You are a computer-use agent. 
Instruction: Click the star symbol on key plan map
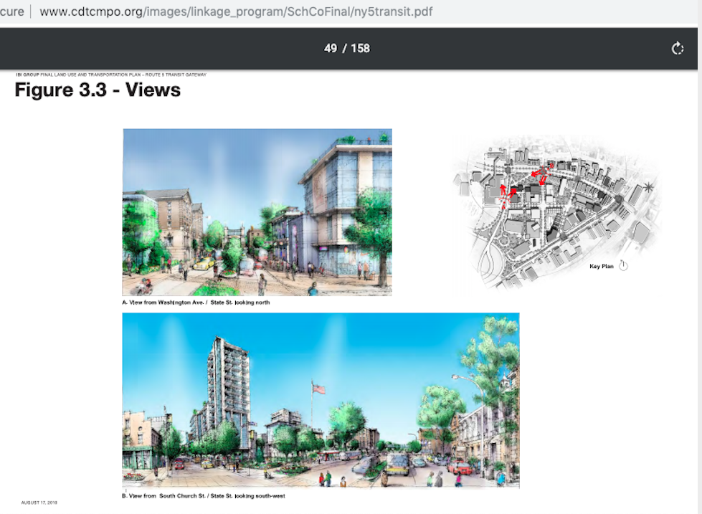649,189
